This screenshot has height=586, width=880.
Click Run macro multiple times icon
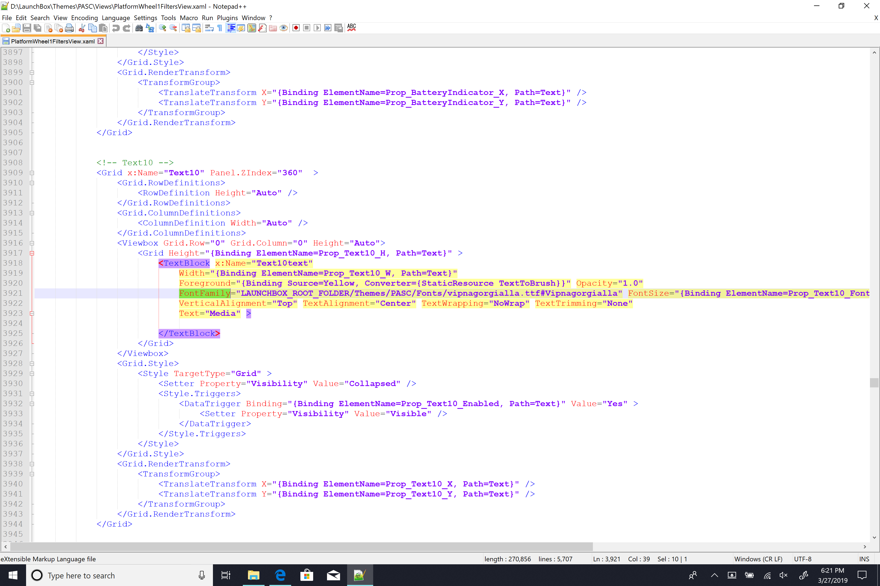328,28
